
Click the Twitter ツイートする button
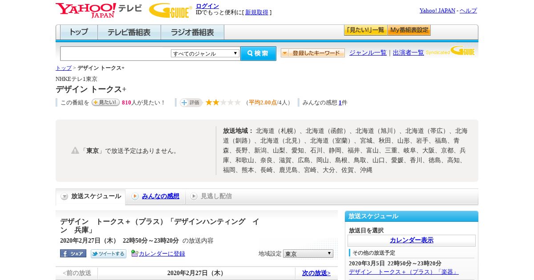point(109,253)
